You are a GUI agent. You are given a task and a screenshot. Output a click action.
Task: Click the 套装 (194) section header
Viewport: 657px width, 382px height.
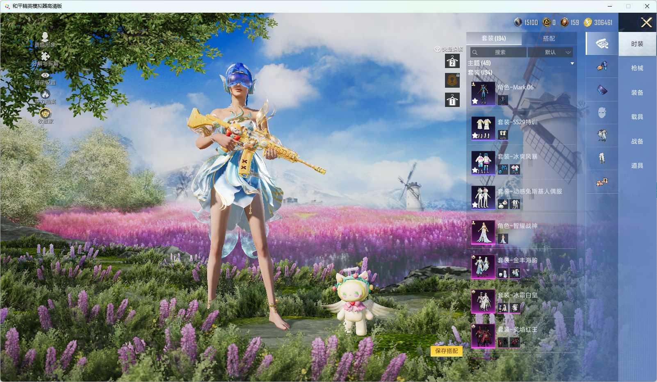[x=480, y=73]
